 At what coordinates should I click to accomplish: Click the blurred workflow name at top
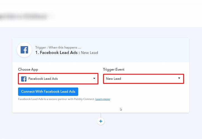click(x=26, y=16)
